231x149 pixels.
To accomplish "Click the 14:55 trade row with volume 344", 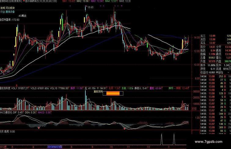I will click(215, 114).
